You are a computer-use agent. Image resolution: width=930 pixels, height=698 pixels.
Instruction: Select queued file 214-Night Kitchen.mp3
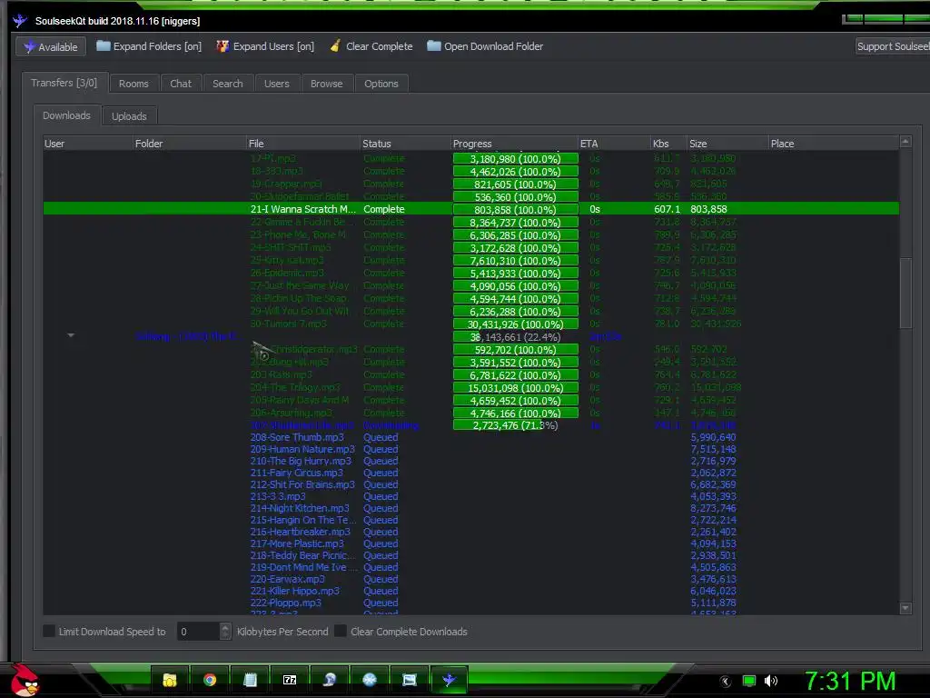click(300, 509)
